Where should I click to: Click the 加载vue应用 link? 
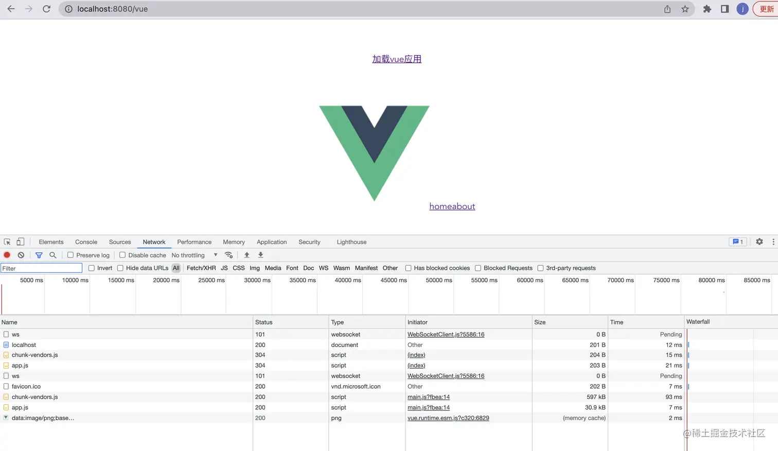coord(397,59)
